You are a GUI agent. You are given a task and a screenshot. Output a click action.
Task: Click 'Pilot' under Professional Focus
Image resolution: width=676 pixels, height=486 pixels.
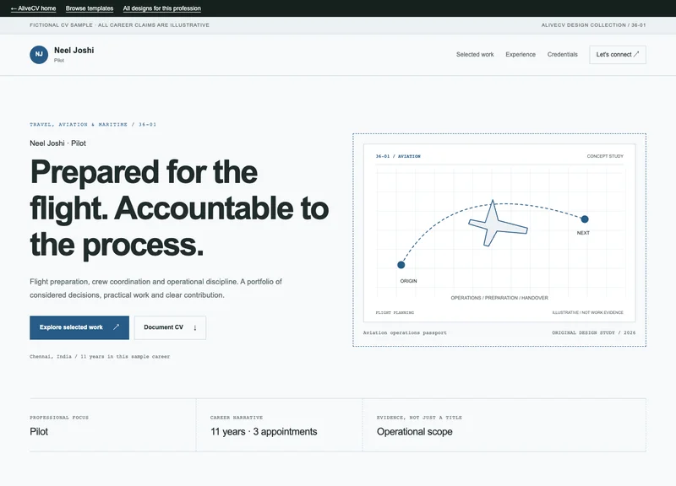click(39, 431)
